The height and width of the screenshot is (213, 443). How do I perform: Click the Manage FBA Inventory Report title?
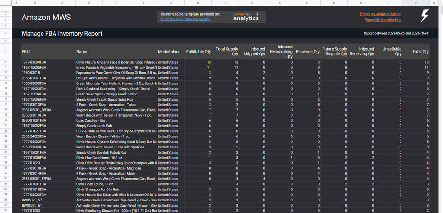point(62,34)
